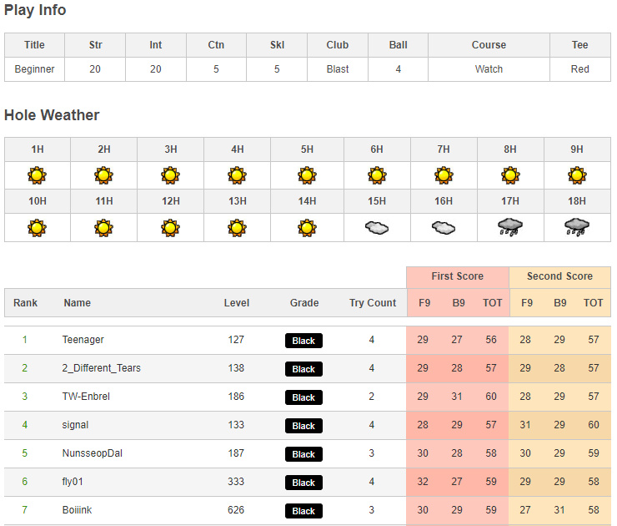Click the sun icon under 10H

pyautogui.click(x=37, y=227)
